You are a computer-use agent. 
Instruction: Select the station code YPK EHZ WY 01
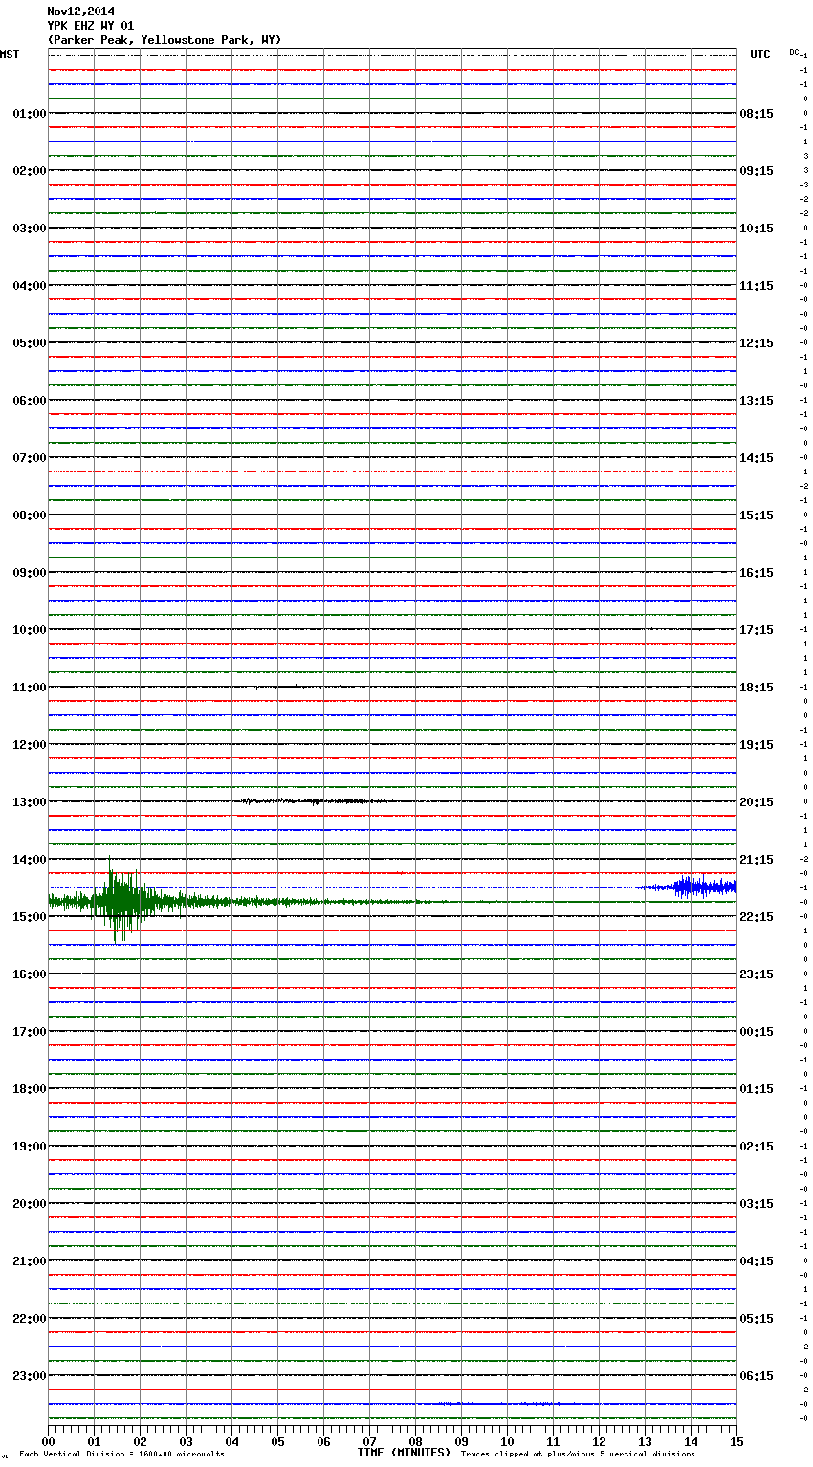90,26
